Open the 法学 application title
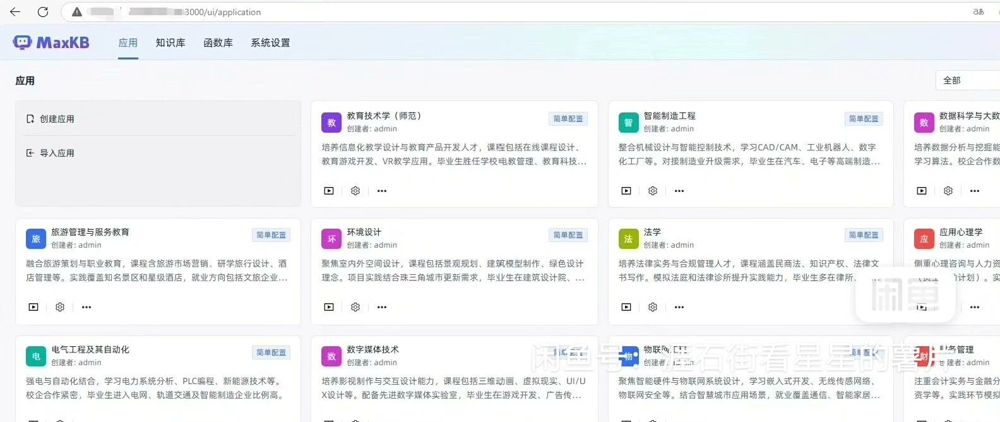 tap(652, 232)
